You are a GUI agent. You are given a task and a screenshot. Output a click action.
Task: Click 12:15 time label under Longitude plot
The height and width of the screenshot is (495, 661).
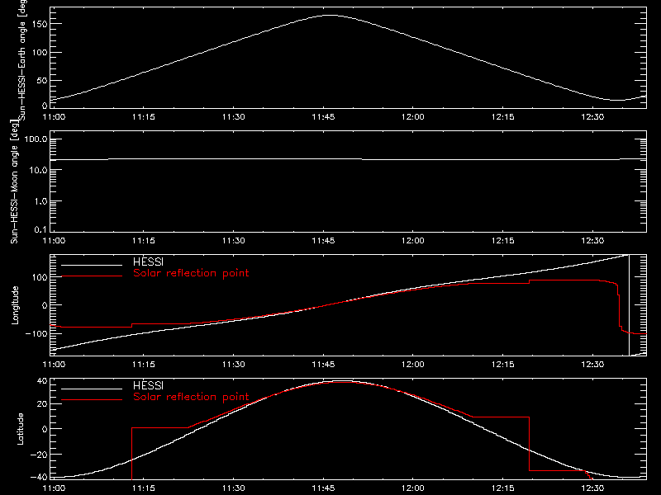[503, 364]
